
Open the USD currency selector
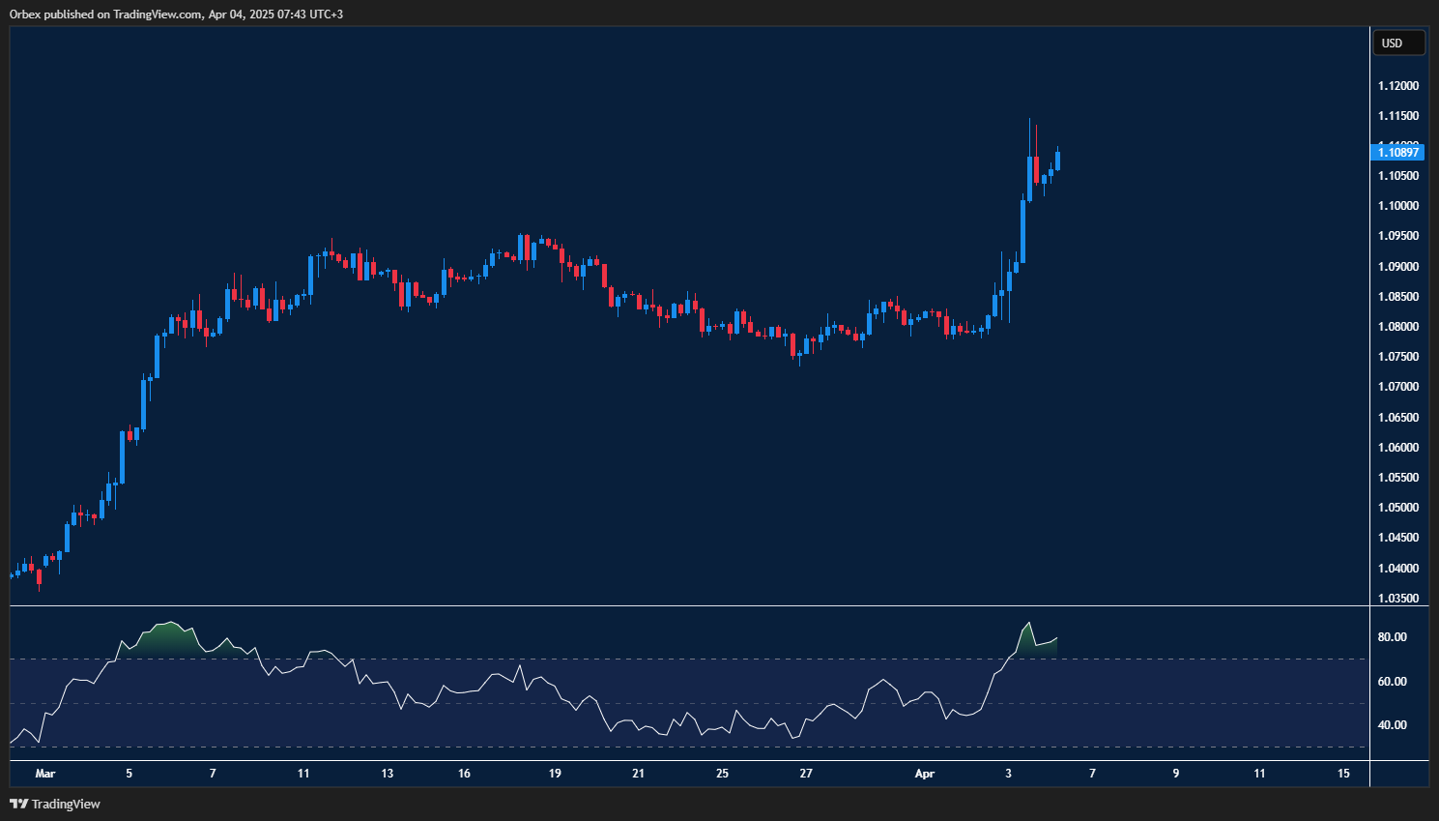tap(1397, 43)
